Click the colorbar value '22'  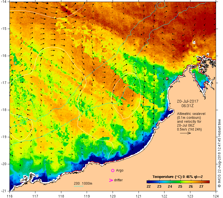[149, 187]
